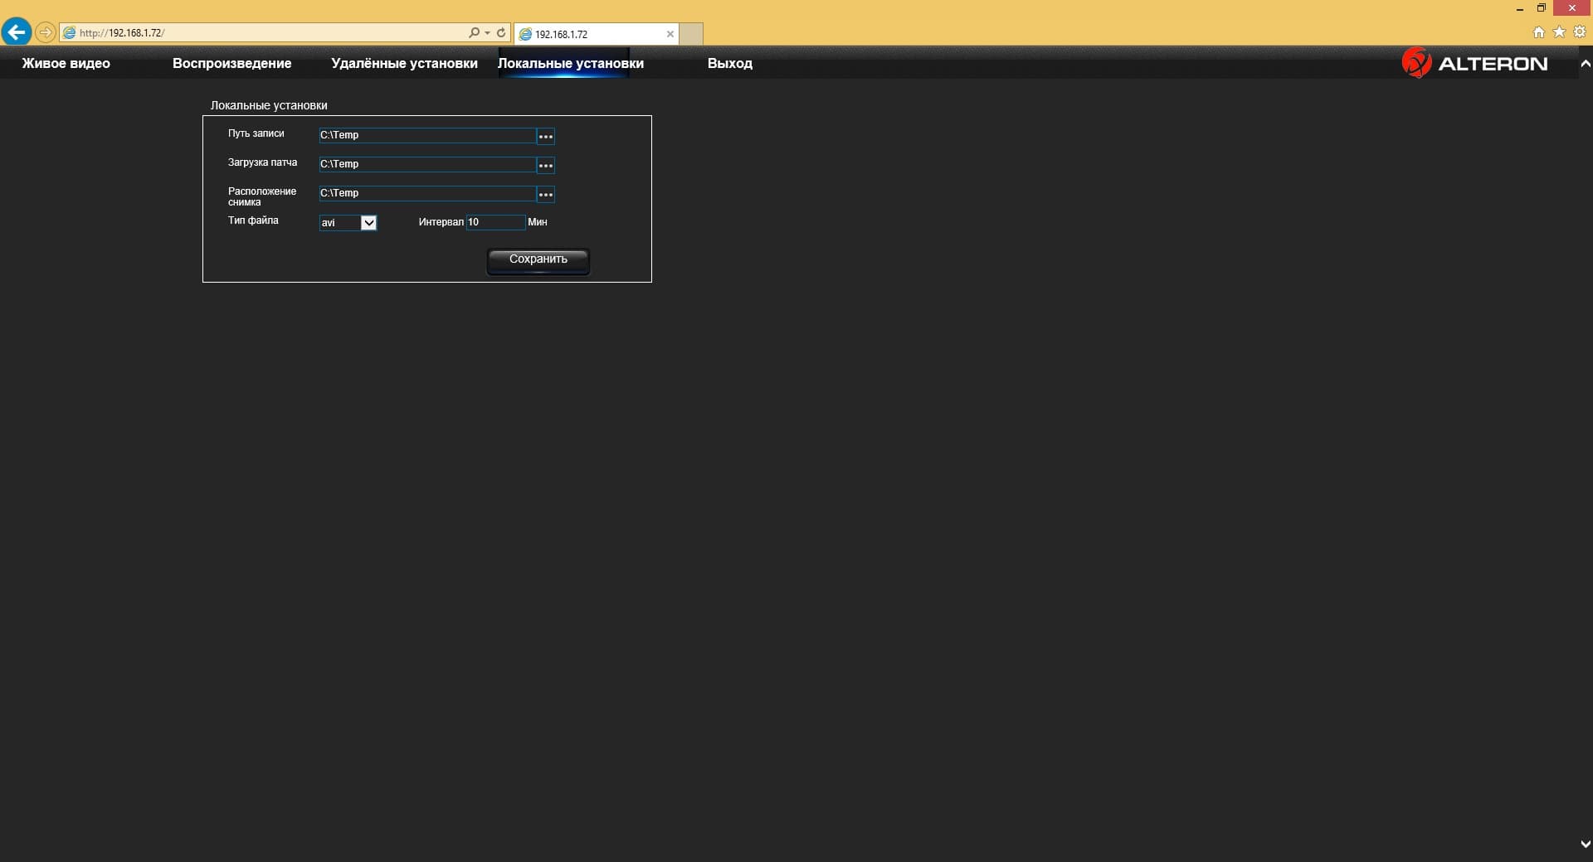This screenshot has width=1593, height=862.
Task: Minimize the browser window
Action: click(1520, 8)
